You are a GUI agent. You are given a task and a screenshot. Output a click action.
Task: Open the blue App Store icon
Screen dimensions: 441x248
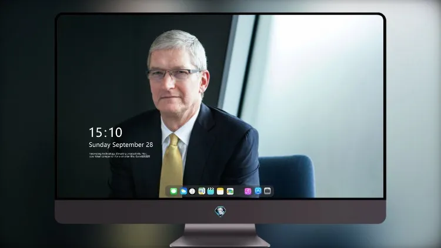258,191
